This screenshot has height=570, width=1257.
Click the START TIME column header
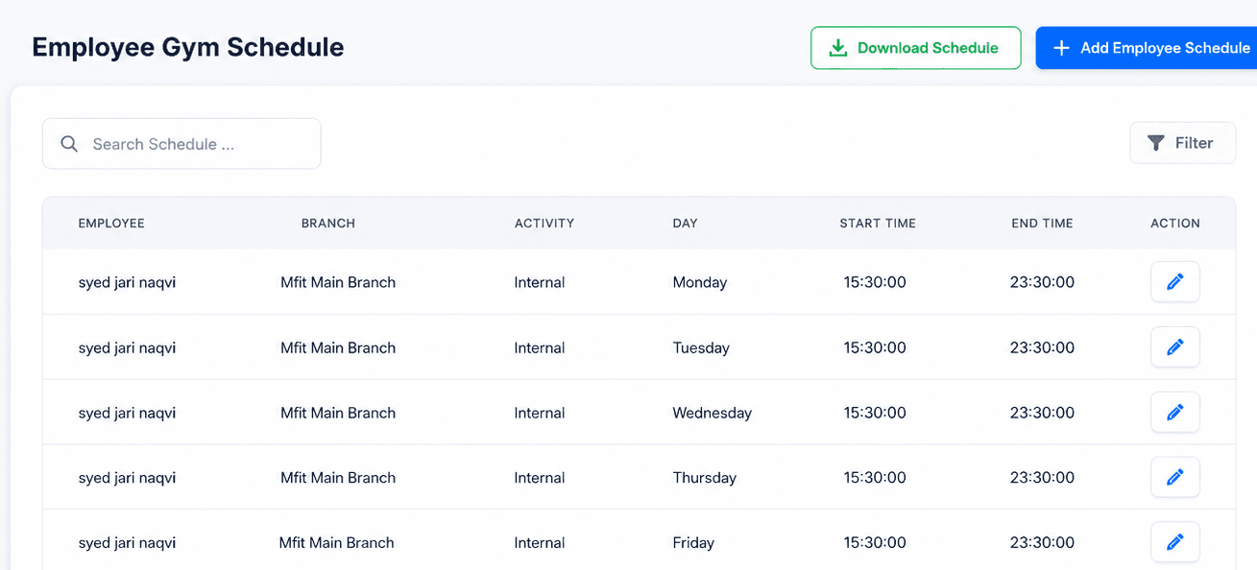[878, 224]
